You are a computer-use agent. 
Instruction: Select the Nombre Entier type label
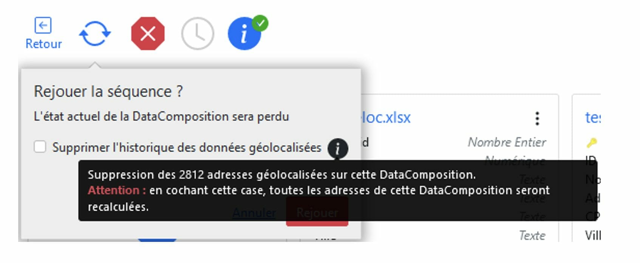coord(507,142)
